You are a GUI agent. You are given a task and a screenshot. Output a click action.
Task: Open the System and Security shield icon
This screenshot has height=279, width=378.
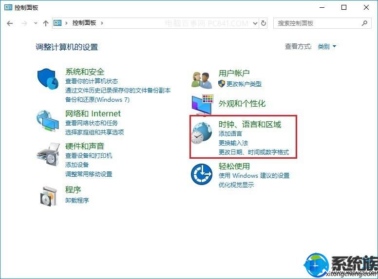coord(48,79)
